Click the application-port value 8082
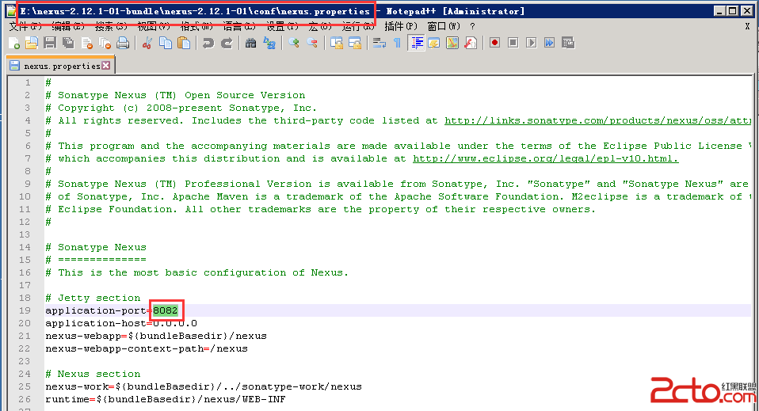Viewport: 759px width, 411px height. (x=166, y=310)
